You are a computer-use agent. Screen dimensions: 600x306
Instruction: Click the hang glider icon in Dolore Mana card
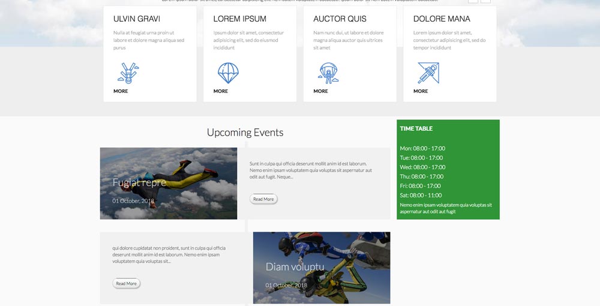[x=428, y=73]
